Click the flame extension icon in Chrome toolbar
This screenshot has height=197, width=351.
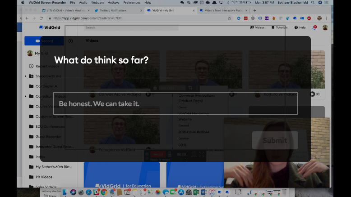coord(274,18)
